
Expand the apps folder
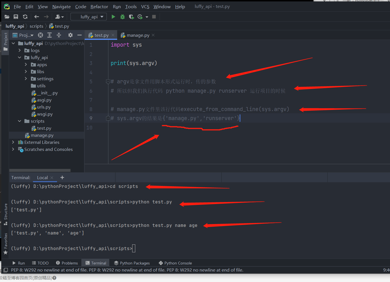pyautogui.click(x=26, y=64)
